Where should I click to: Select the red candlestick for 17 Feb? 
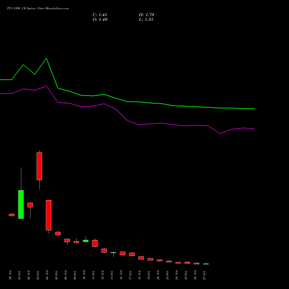pyautogui.click(x=132, y=254)
